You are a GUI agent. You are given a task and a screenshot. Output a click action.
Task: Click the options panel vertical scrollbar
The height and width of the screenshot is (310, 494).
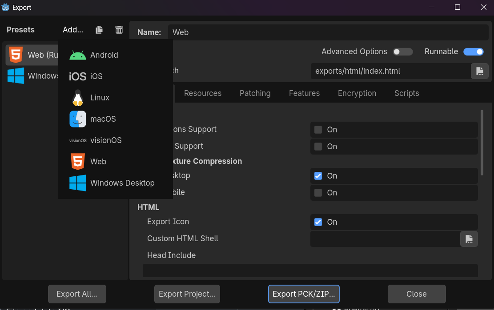click(x=482, y=142)
